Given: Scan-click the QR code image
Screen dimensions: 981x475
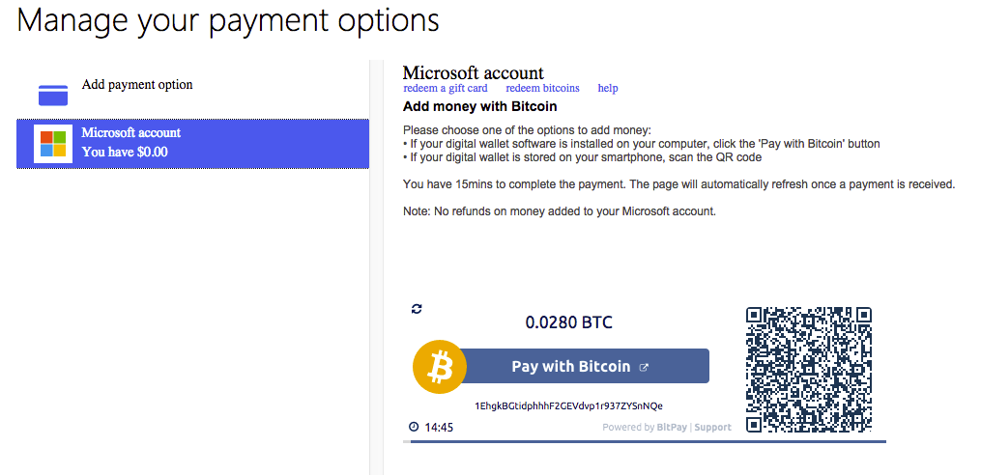Looking at the screenshot, I should (x=809, y=368).
